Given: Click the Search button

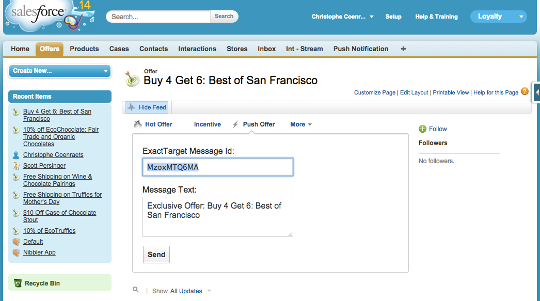Looking at the screenshot, I should pos(224,17).
